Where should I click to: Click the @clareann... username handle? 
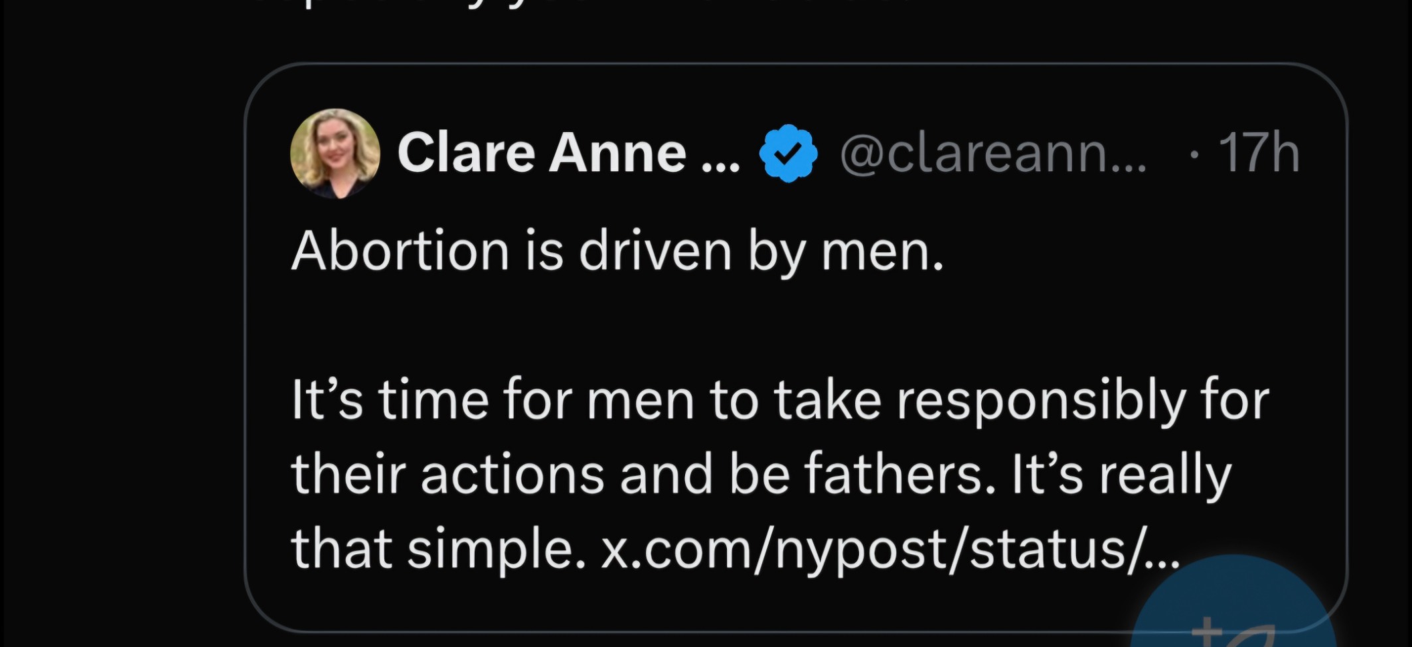[x=992, y=155]
